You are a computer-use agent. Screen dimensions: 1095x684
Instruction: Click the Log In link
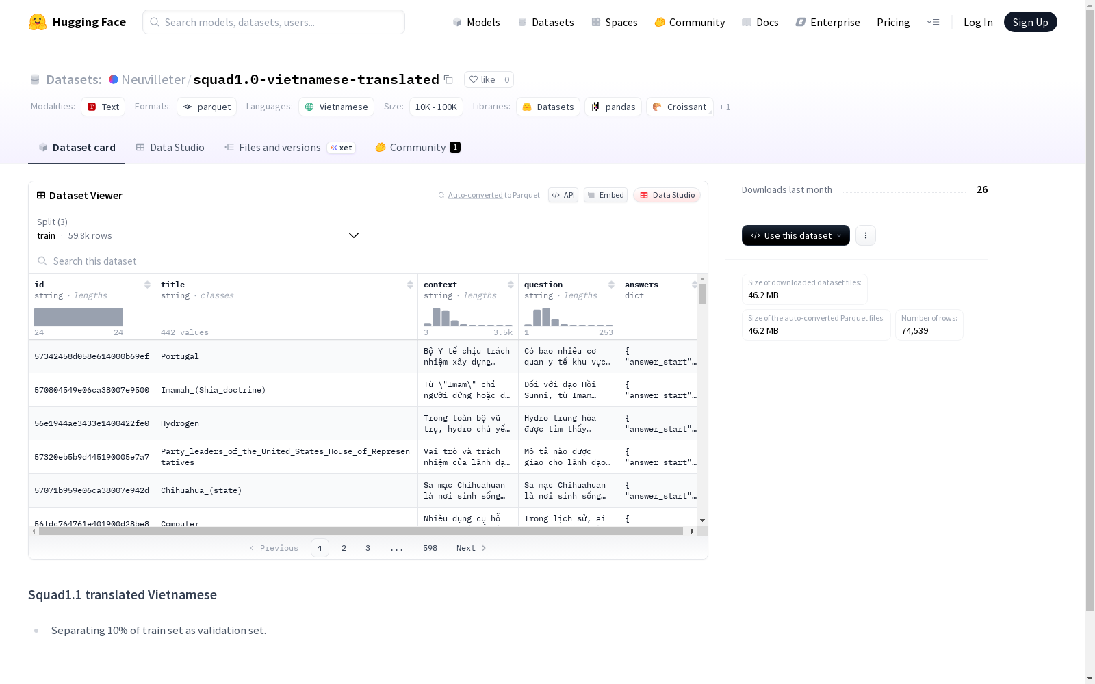click(x=978, y=22)
